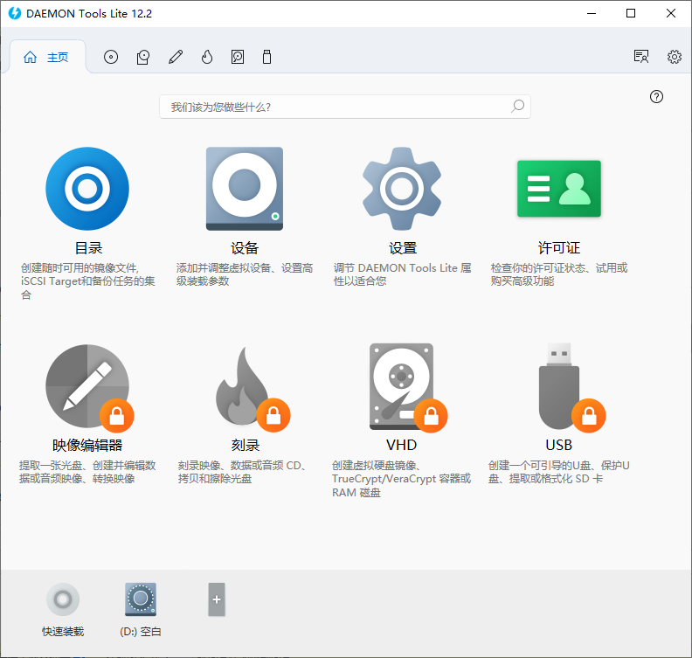
Task: Maximize the DAEMON Tools Lite window
Action: 631,13
